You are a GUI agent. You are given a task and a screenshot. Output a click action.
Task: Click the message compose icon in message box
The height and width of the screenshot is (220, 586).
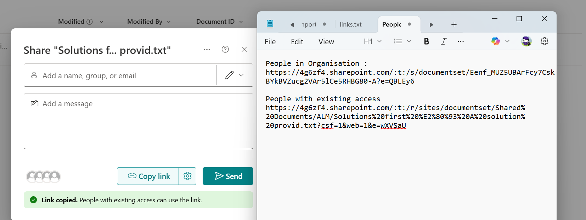tap(34, 103)
